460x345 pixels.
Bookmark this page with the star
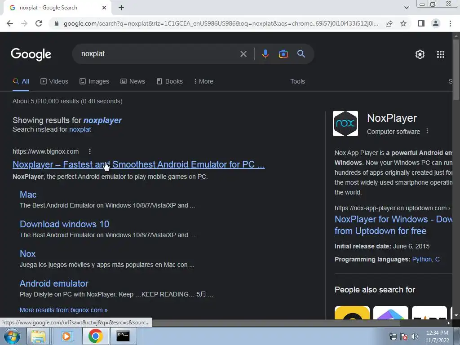pyautogui.click(x=404, y=23)
